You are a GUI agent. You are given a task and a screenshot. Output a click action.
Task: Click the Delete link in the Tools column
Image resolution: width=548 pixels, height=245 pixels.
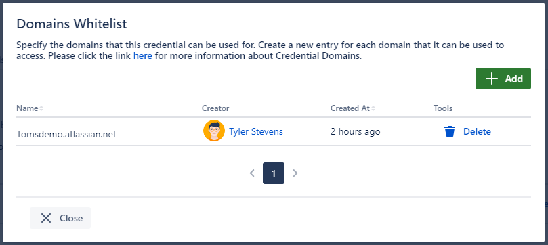tap(477, 131)
